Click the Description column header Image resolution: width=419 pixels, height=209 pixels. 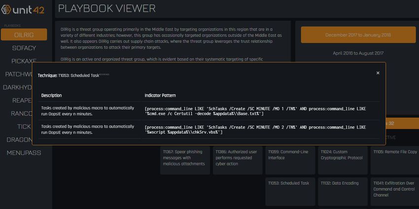coord(51,96)
